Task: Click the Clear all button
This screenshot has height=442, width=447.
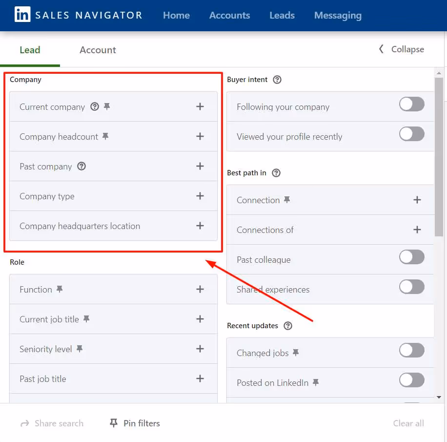Action: coord(408,423)
